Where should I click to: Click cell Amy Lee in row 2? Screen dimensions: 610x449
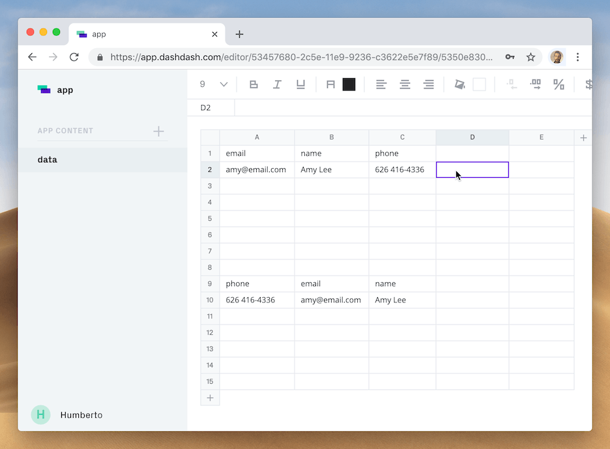pos(332,169)
